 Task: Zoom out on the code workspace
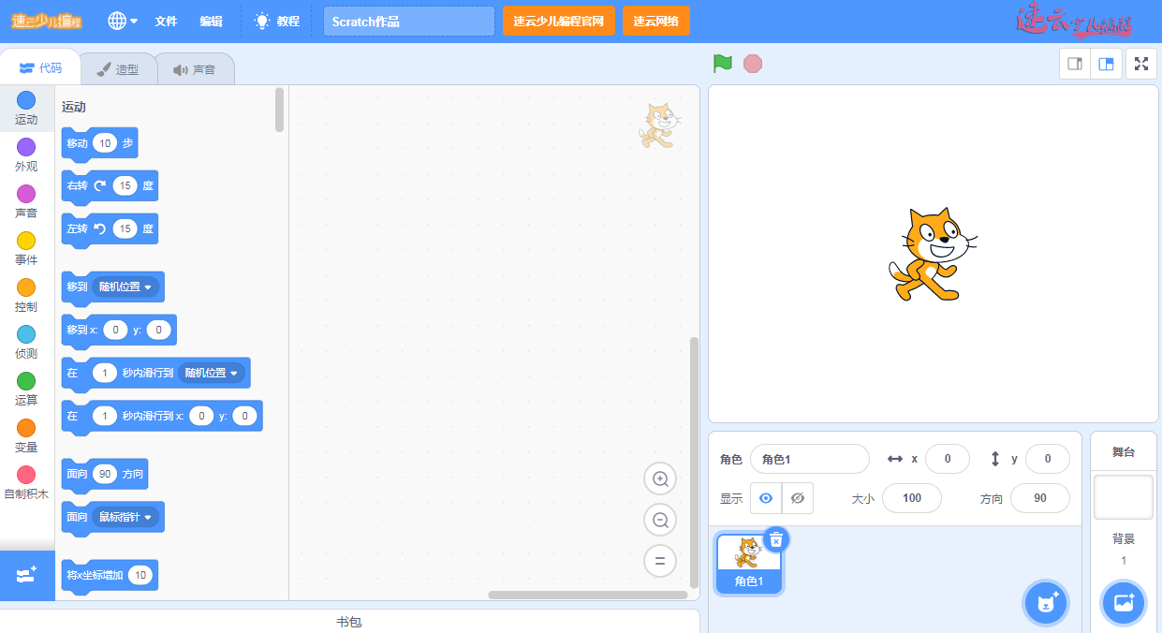click(659, 520)
